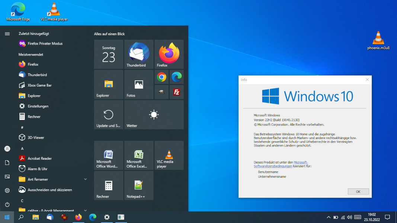The height and width of the screenshot is (223, 397).
Task: Open the Thunderbird tile
Action: point(139,54)
